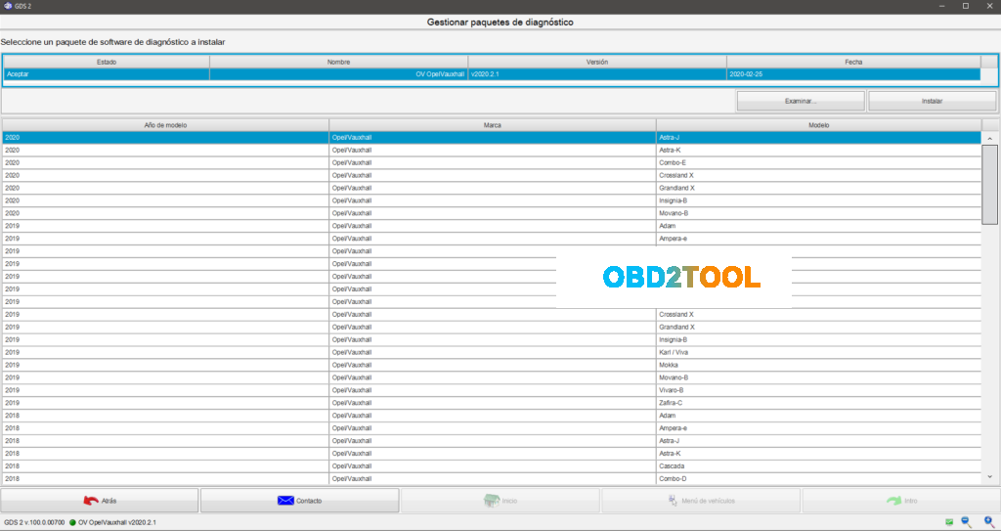
Task: Sort by the Año de modelo column header
Action: coord(165,125)
